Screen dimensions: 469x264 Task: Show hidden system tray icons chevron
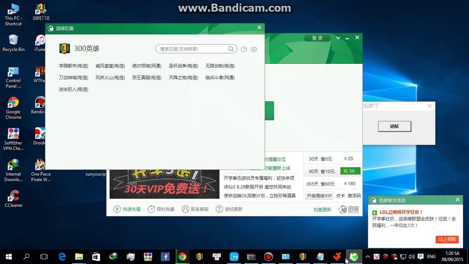[368, 257]
